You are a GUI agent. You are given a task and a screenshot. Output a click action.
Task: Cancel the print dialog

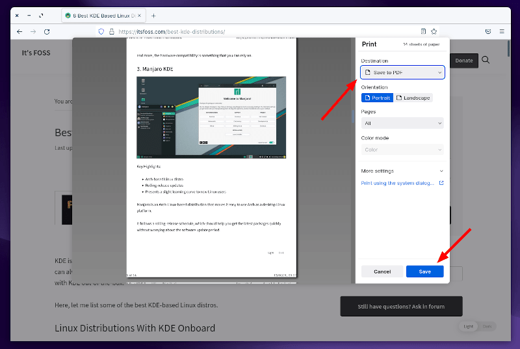click(382, 271)
